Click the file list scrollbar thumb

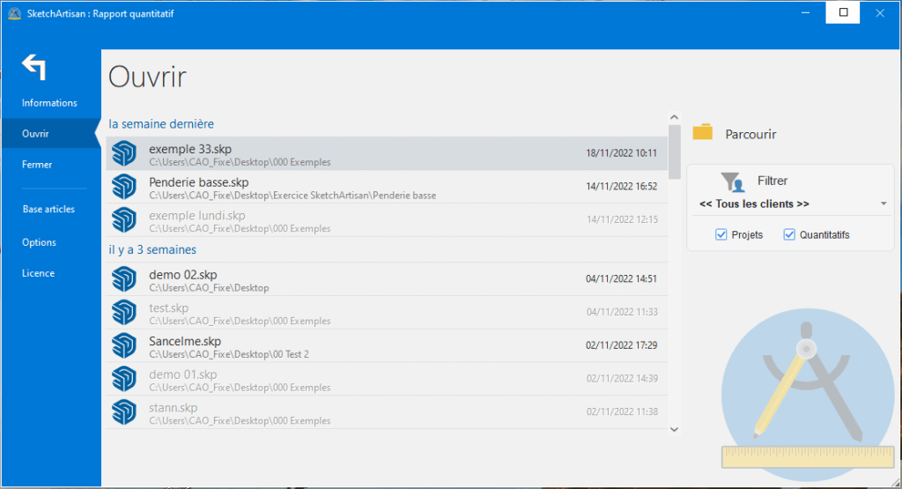click(x=674, y=152)
